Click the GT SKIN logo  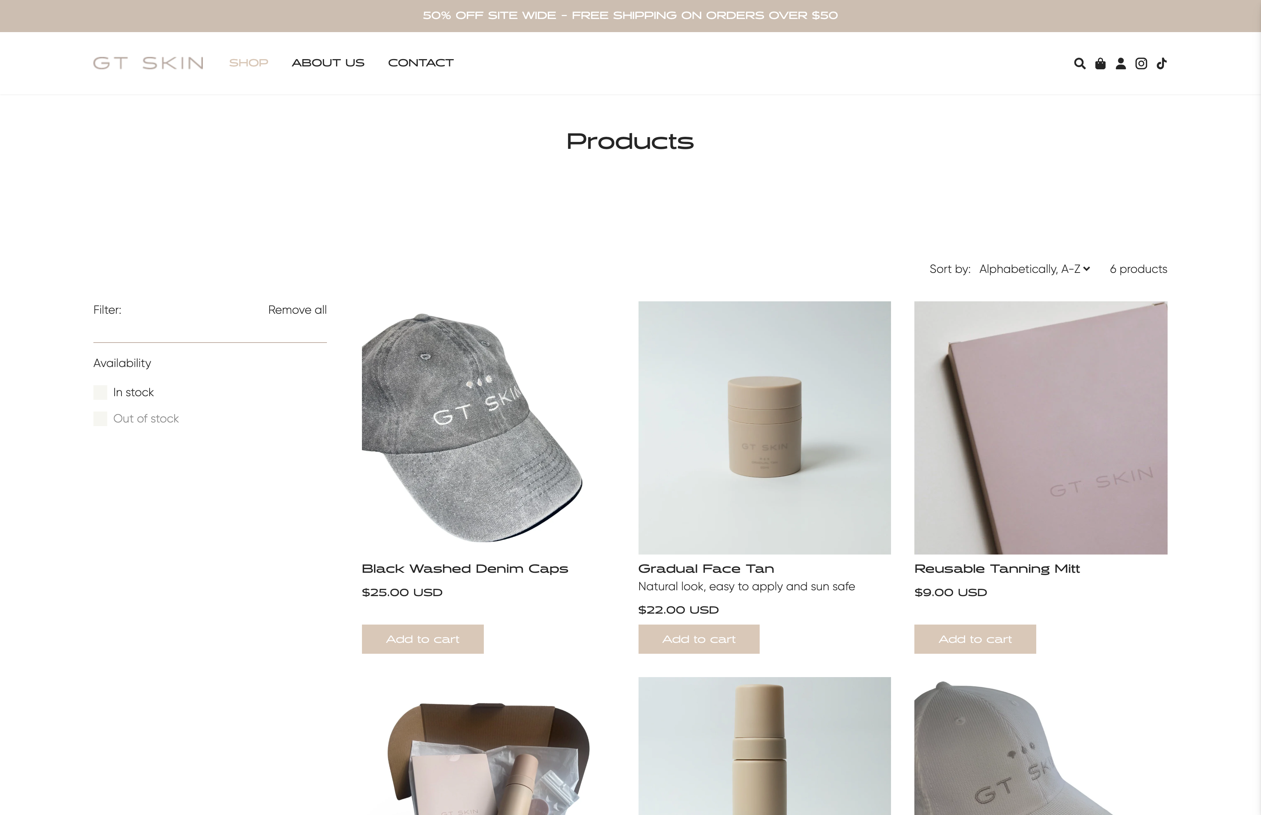click(x=148, y=63)
